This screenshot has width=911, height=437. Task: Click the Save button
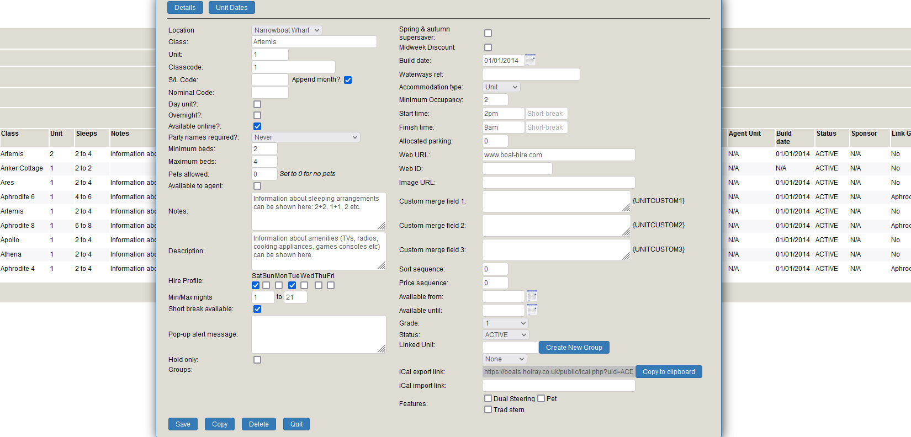183,424
